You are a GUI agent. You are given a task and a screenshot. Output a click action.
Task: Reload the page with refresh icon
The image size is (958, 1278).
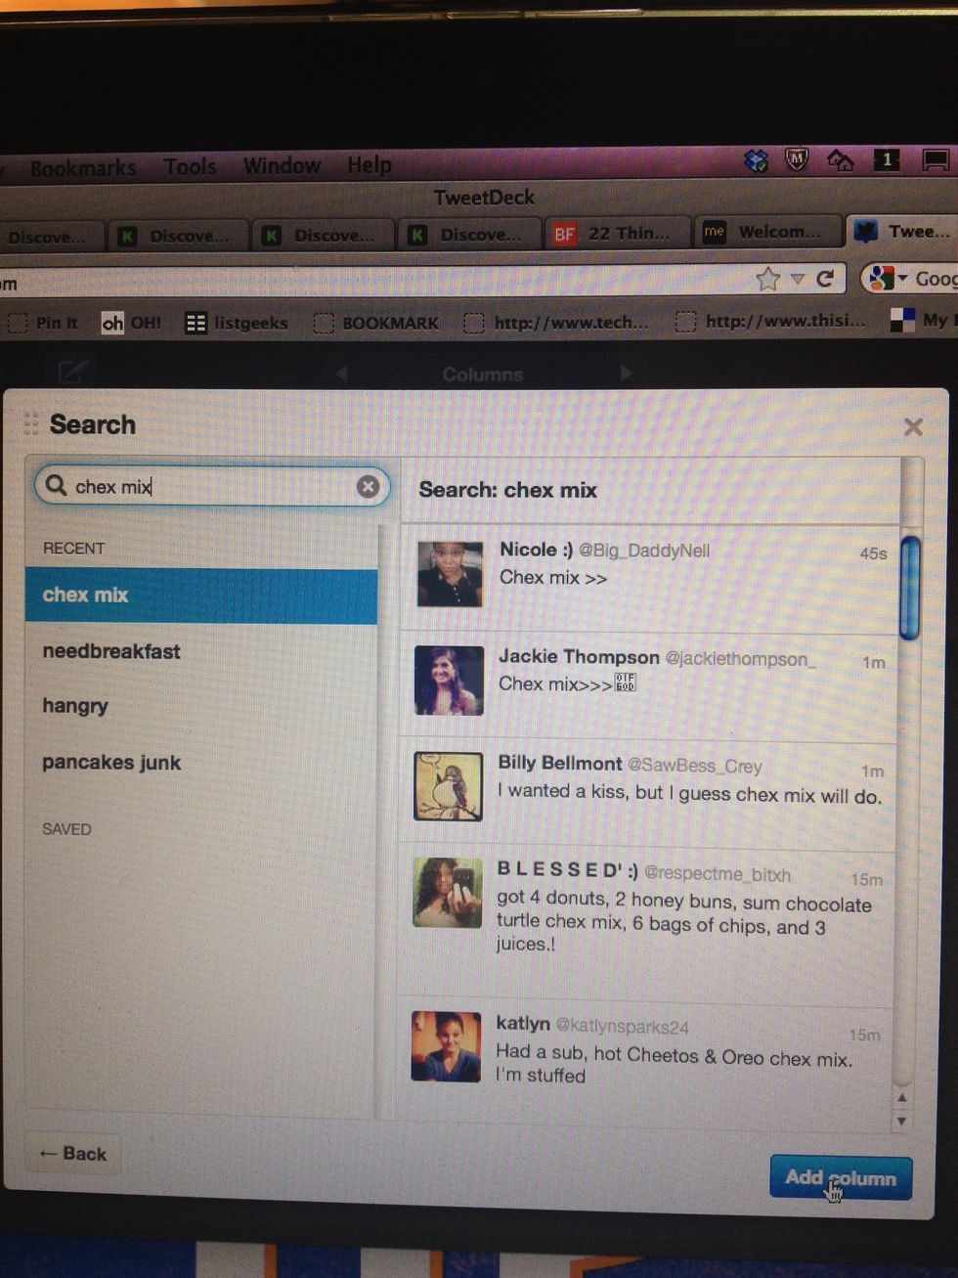[x=825, y=279]
